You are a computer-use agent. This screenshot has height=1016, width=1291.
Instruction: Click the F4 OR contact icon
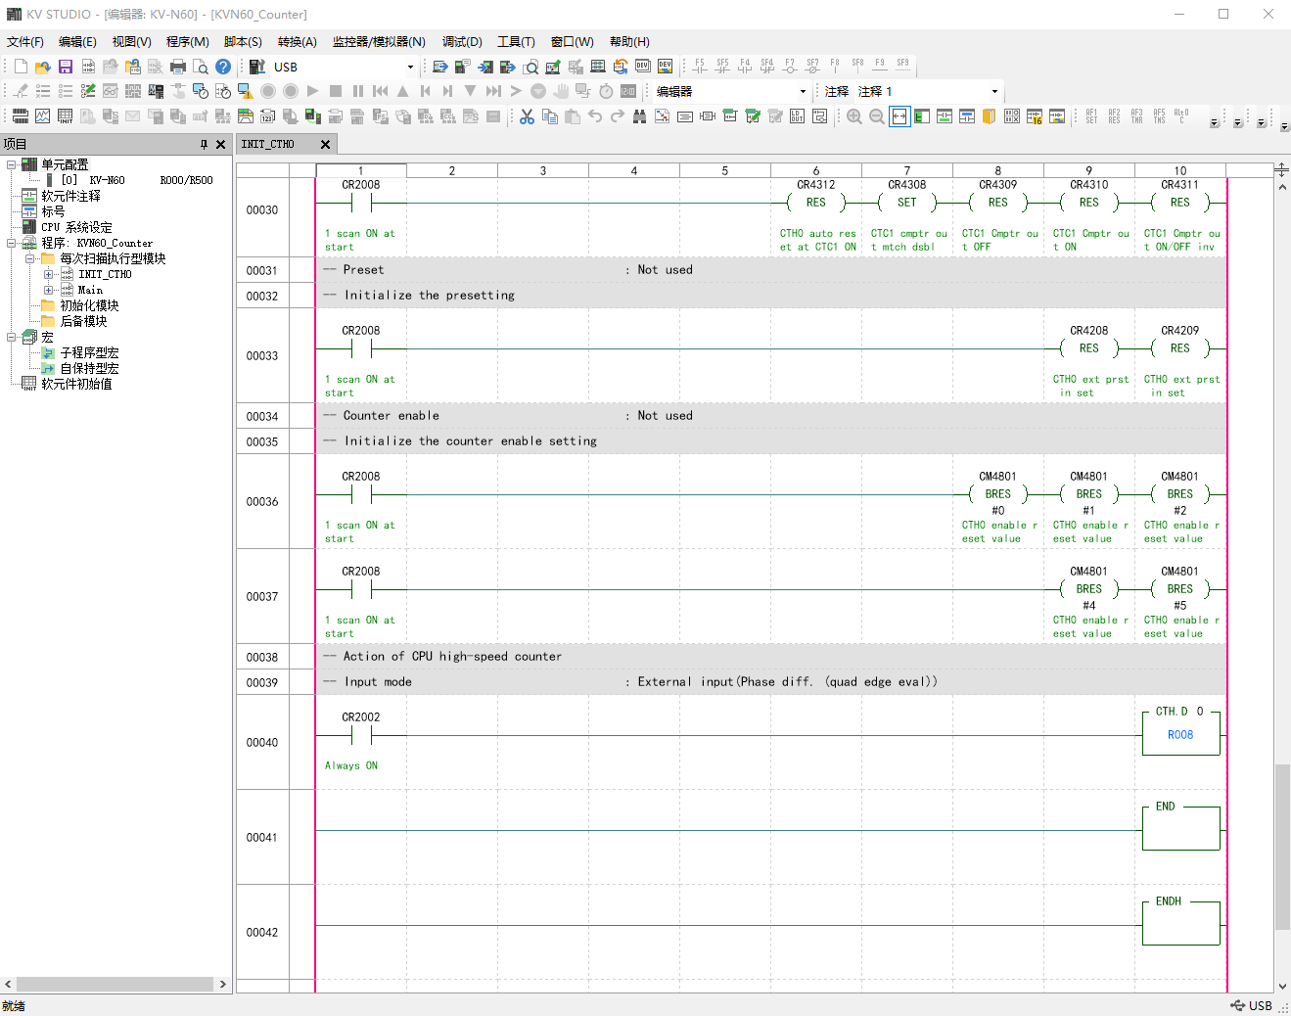pyautogui.click(x=745, y=66)
